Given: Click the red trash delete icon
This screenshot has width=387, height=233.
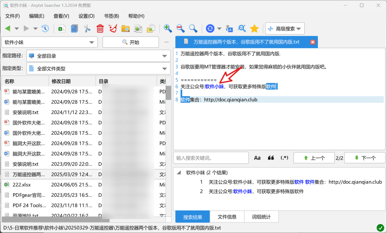Looking at the screenshot, I should point(100,29).
